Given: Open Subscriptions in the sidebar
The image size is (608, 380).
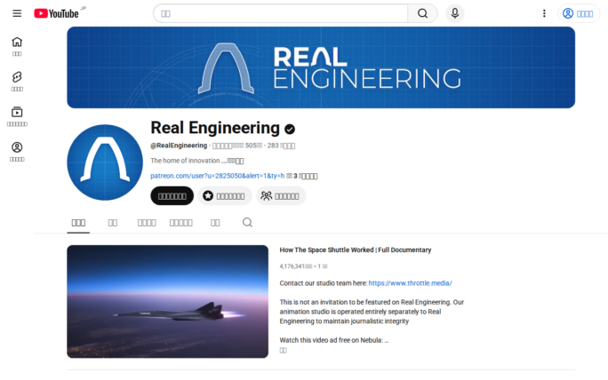Looking at the screenshot, I should 17,116.
